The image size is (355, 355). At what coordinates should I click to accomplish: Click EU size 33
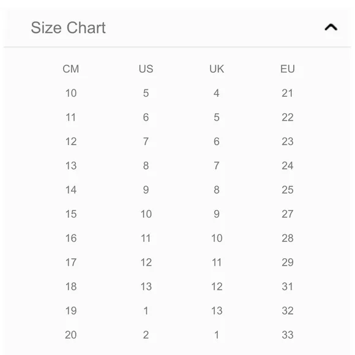[x=288, y=335]
